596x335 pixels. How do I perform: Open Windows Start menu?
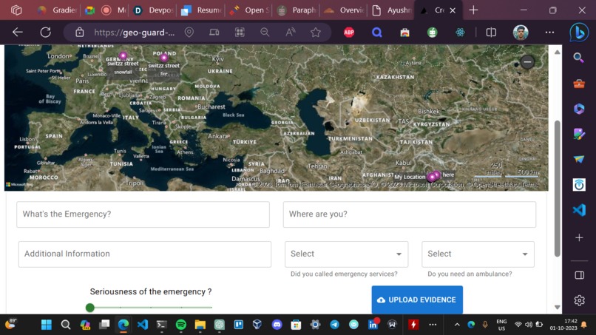click(47, 325)
